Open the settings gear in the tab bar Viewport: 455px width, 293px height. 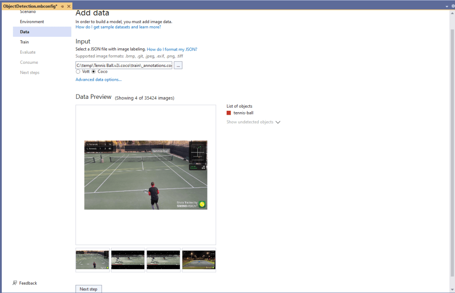click(x=453, y=6)
